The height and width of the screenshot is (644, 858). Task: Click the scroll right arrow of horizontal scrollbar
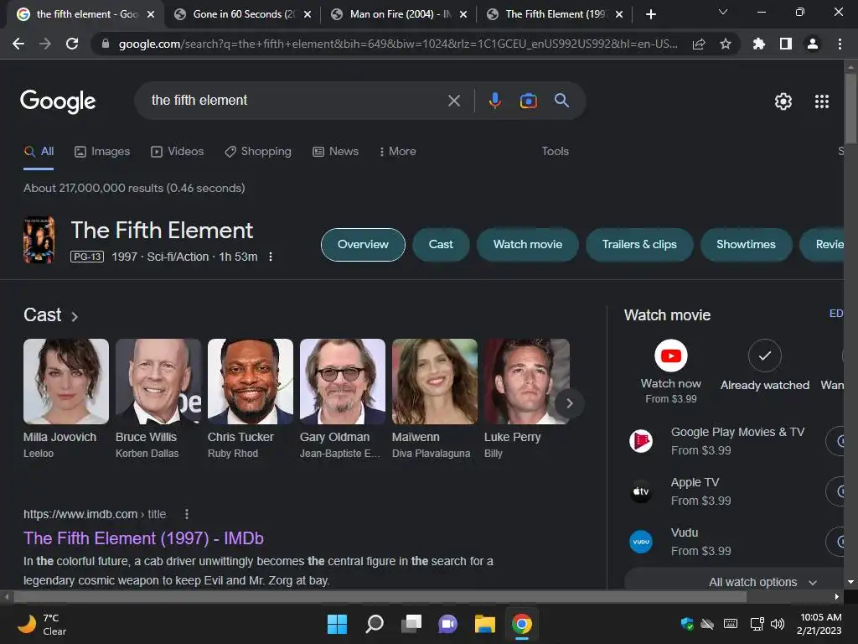point(837,597)
